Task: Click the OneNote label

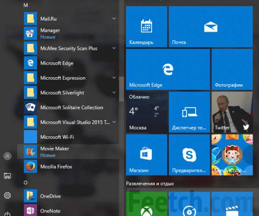Action: (x=50, y=211)
